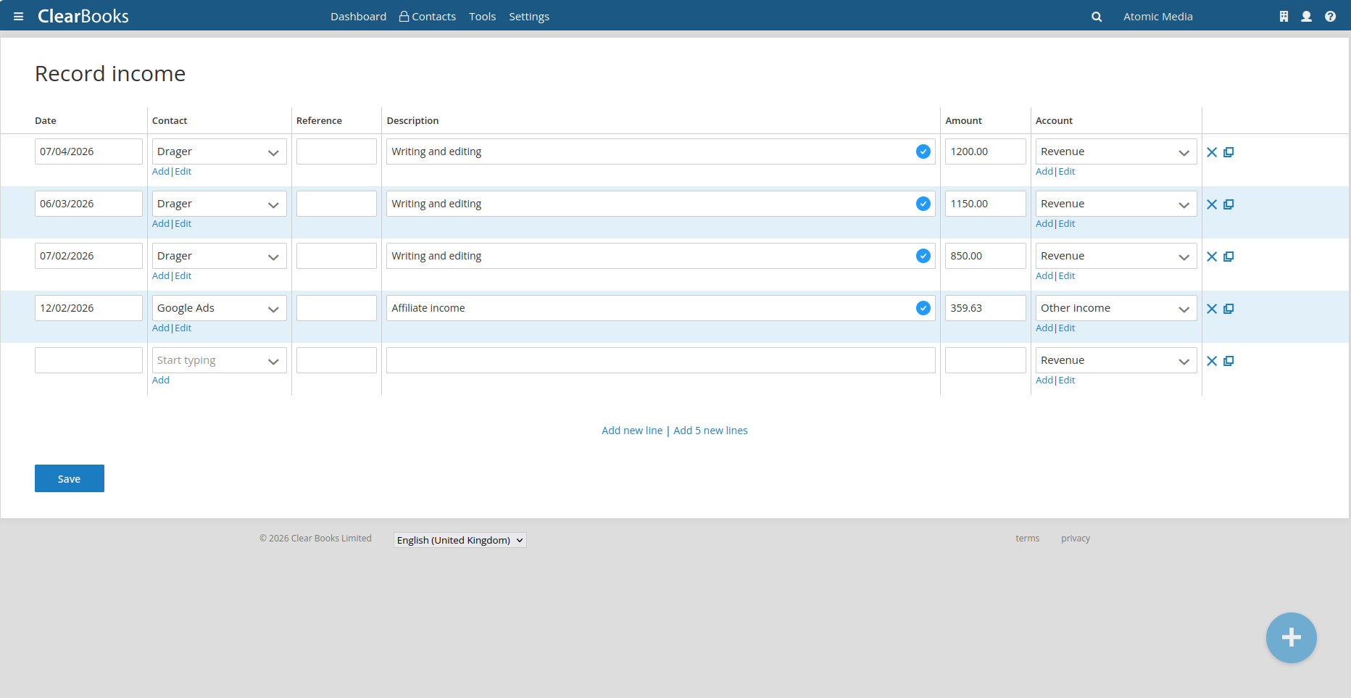Click Add 5 new lines link
This screenshot has height=698, width=1351.
(710, 431)
